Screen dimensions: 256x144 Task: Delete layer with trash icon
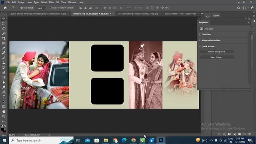(x=250, y=134)
